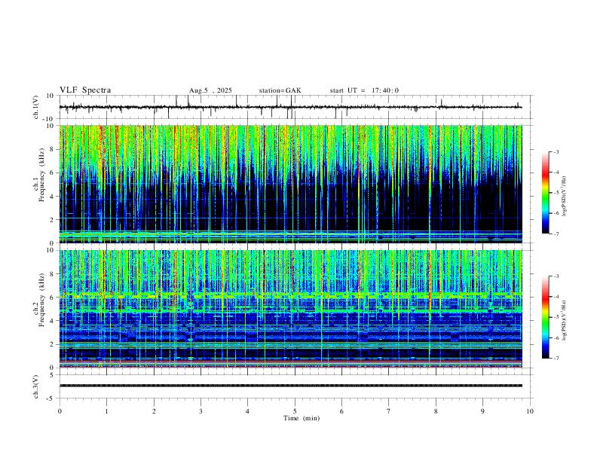
Task: Click the '0' tick on the time axis
Action: point(60,411)
